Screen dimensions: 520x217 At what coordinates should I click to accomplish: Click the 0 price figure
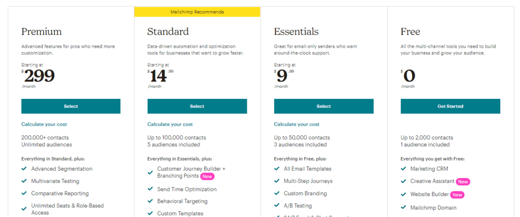click(409, 77)
